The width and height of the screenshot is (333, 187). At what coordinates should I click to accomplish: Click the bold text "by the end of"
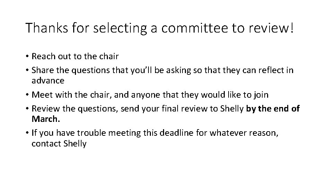click(x=273, y=109)
